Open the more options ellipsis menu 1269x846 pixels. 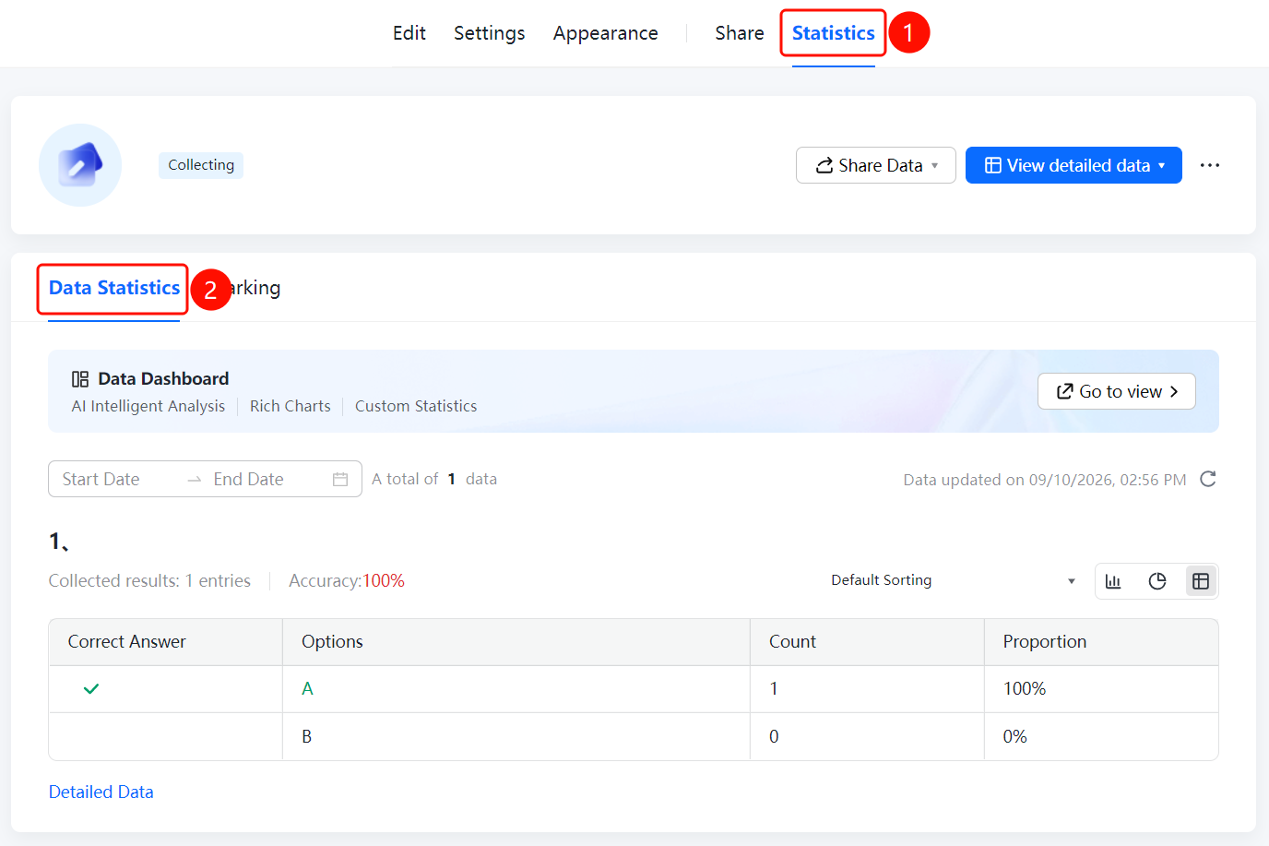[1210, 165]
